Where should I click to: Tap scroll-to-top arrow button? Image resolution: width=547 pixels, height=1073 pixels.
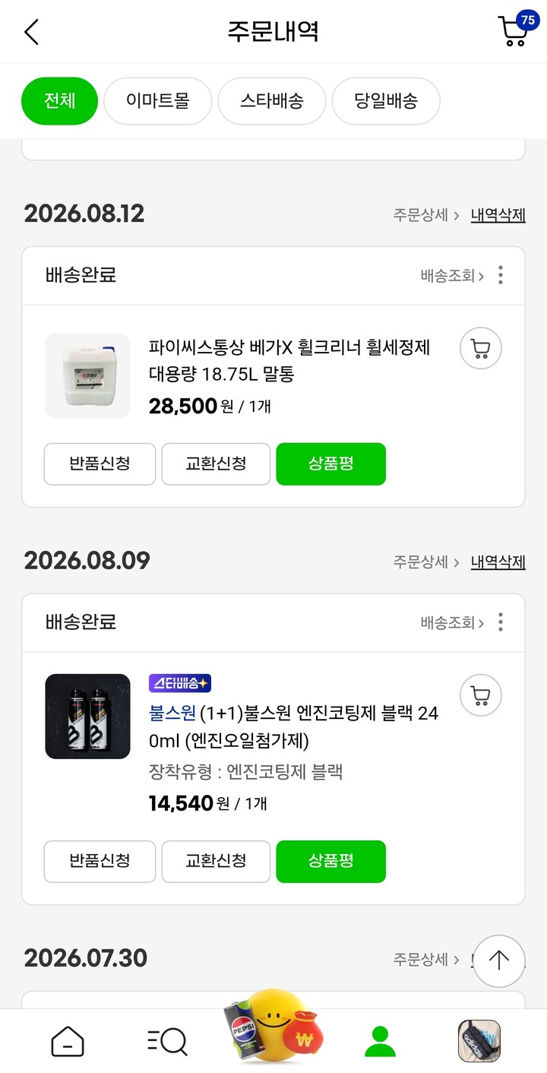[498, 961]
